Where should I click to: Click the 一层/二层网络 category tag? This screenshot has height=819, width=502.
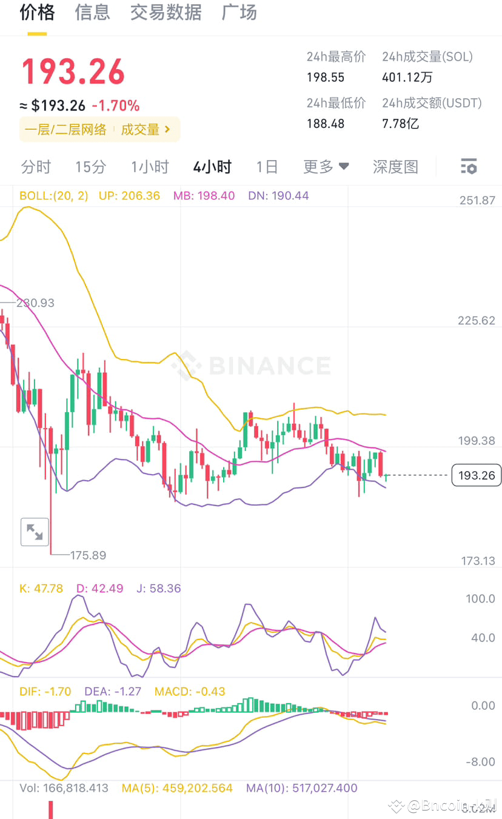click(65, 129)
